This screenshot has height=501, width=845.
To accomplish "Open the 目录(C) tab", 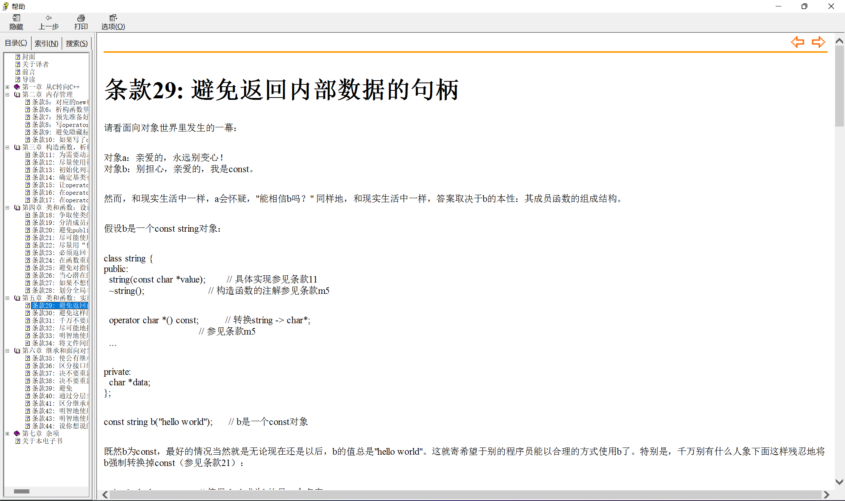I will click(16, 43).
